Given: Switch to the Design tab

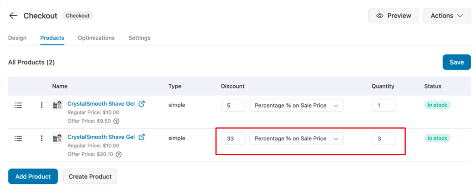Looking at the screenshot, I should click(x=17, y=38).
